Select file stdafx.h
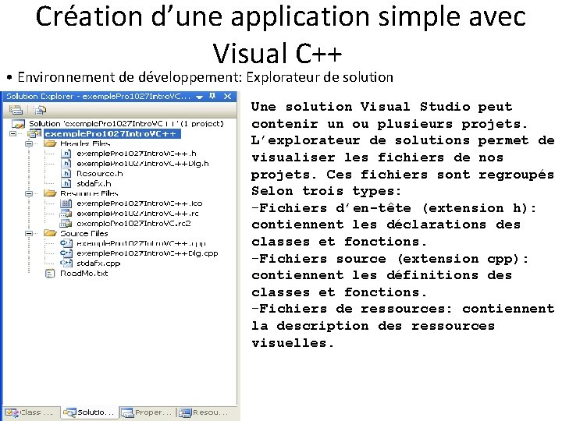Screen dimensions: 562x421 coord(94,183)
